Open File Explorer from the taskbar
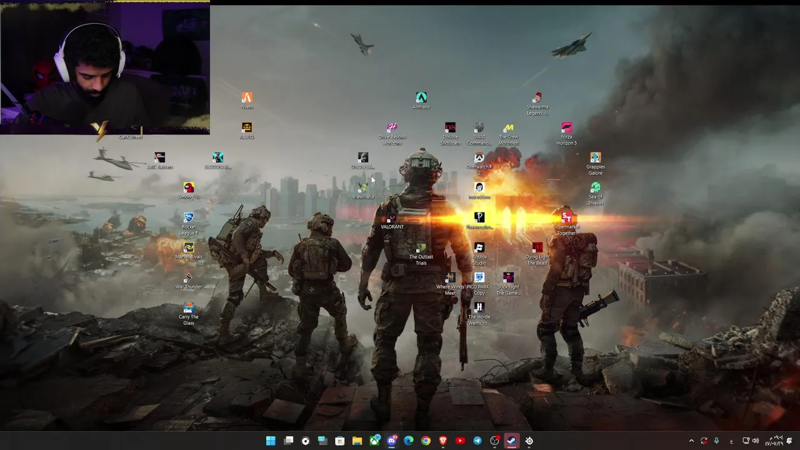The image size is (800, 450). (x=357, y=441)
